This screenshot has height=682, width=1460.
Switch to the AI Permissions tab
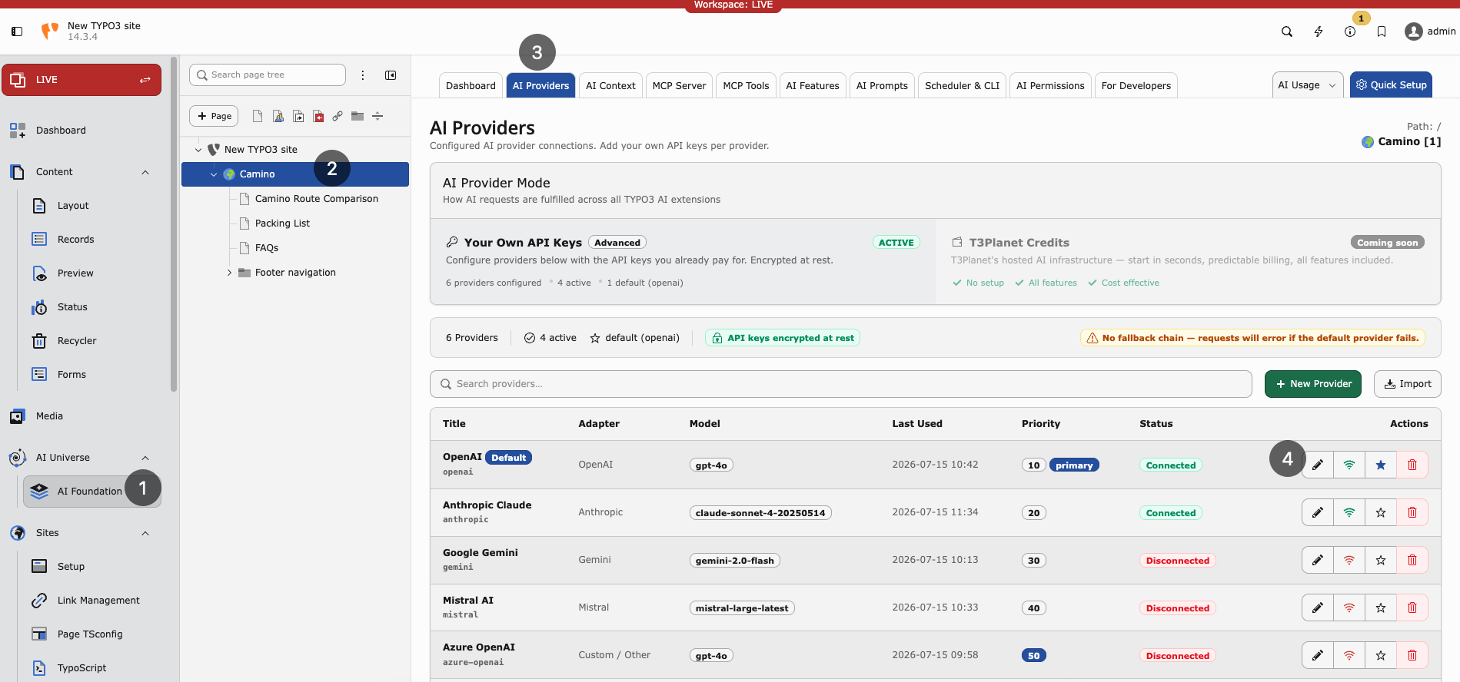click(x=1050, y=86)
